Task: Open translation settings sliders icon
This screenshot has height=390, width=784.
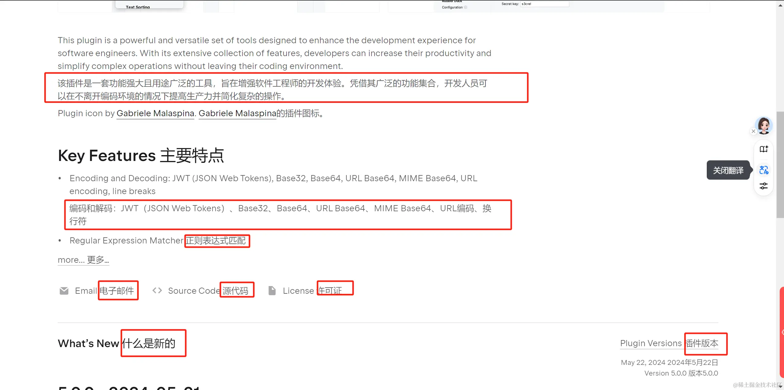Action: point(763,186)
